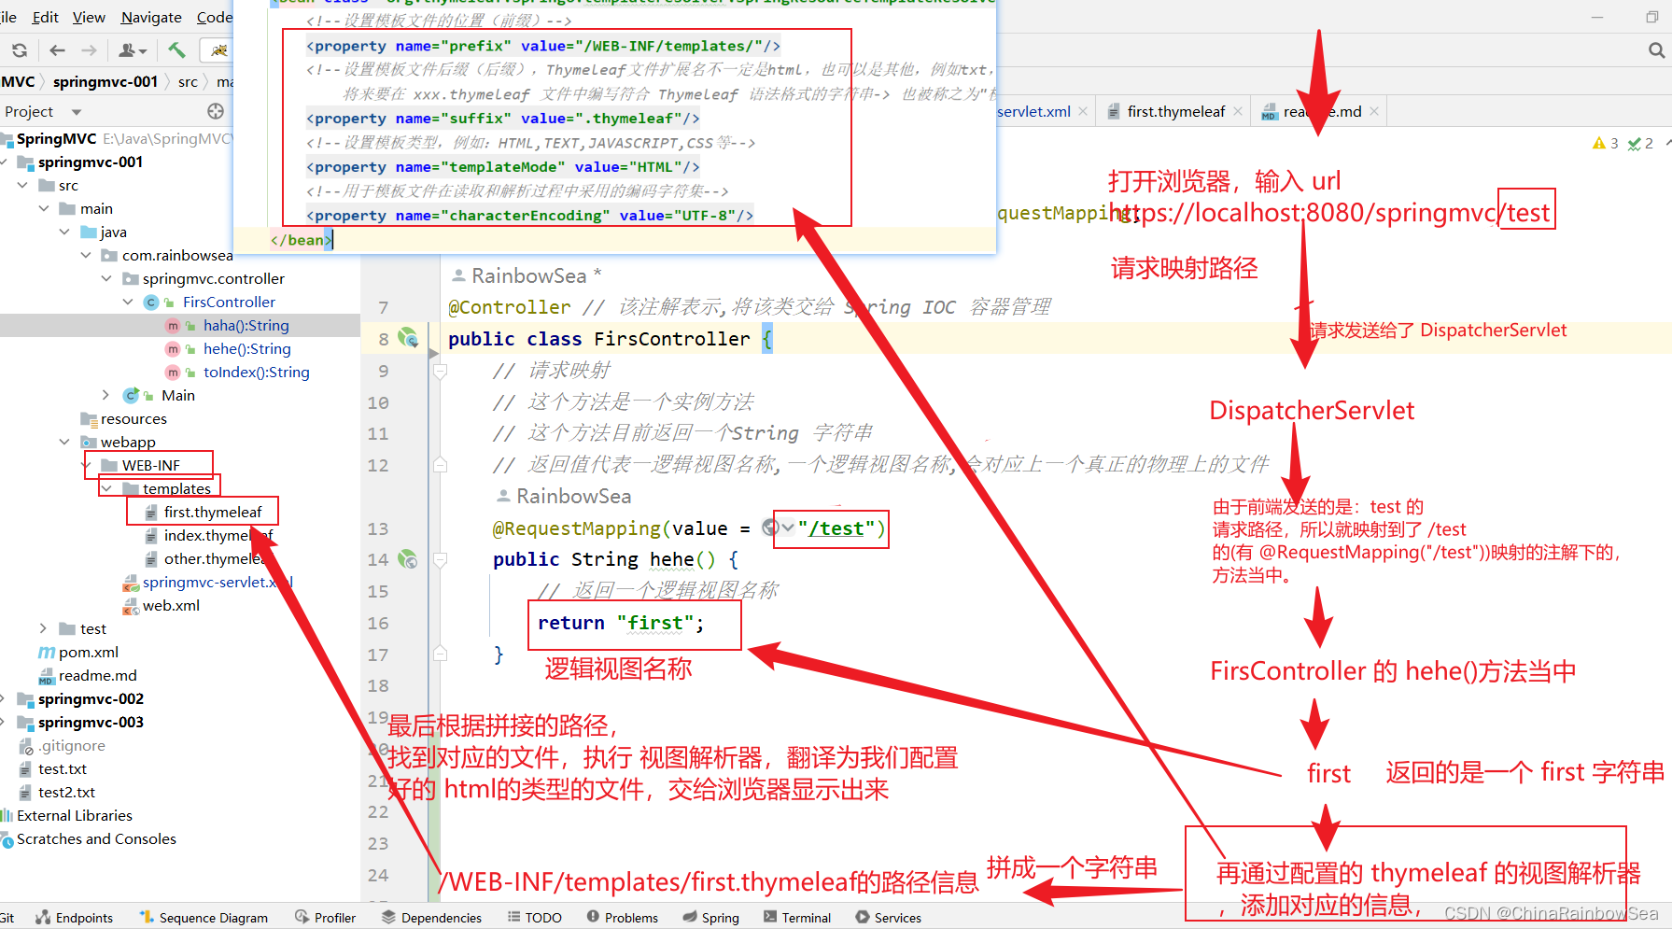Click the Sync/Reload circular arrows icon
Viewport: 1672px width, 929px height.
click(x=20, y=50)
